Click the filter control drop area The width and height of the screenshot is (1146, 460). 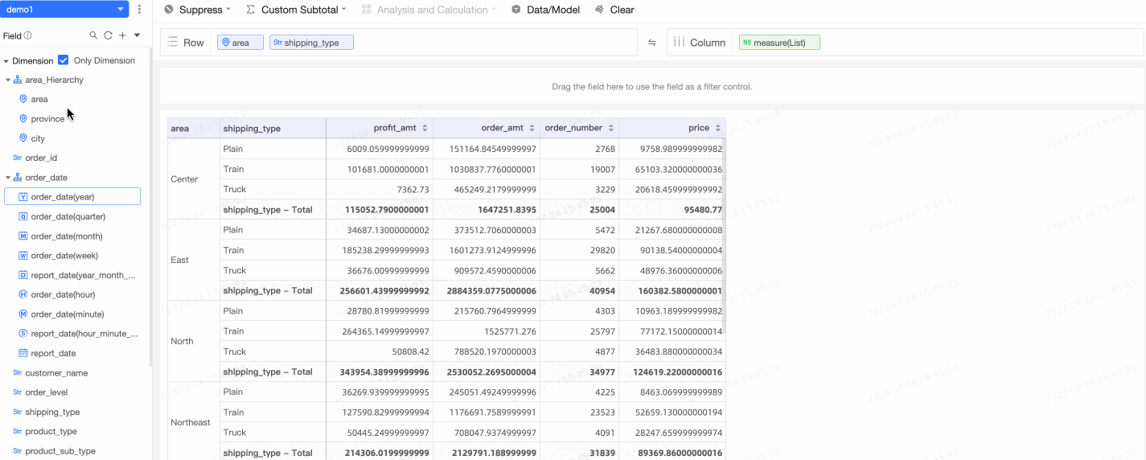[x=651, y=86]
